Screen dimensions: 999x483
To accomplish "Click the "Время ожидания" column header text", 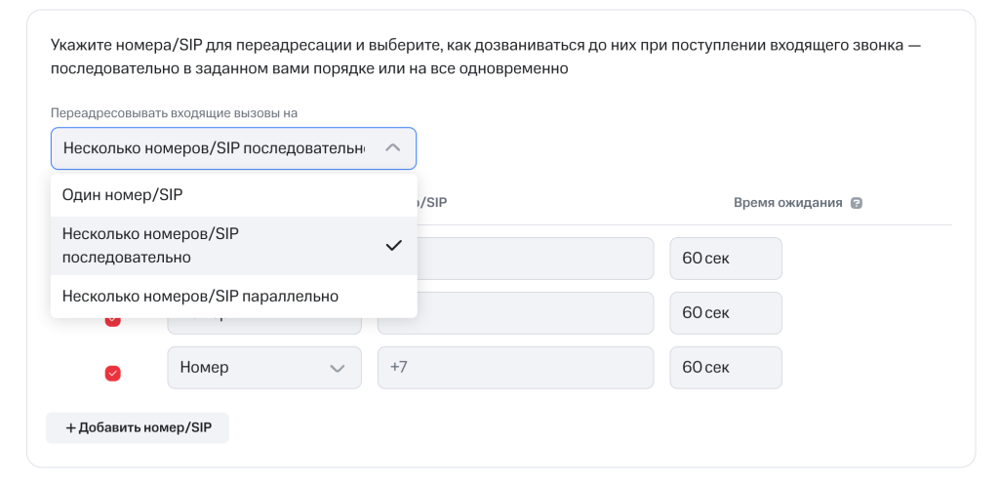I will click(787, 203).
